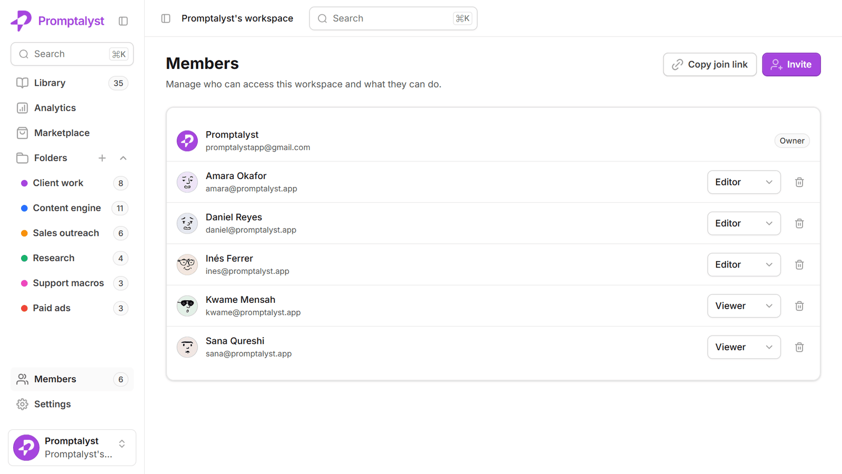Add a new folder with the plus icon
The height and width of the screenshot is (474, 842).
point(102,158)
